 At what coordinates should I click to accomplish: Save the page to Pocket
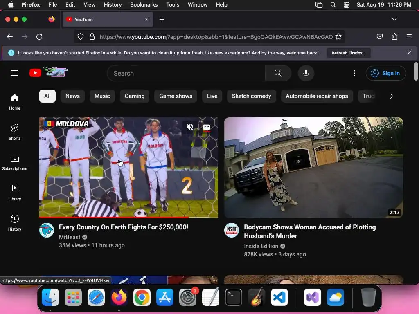[x=379, y=36]
